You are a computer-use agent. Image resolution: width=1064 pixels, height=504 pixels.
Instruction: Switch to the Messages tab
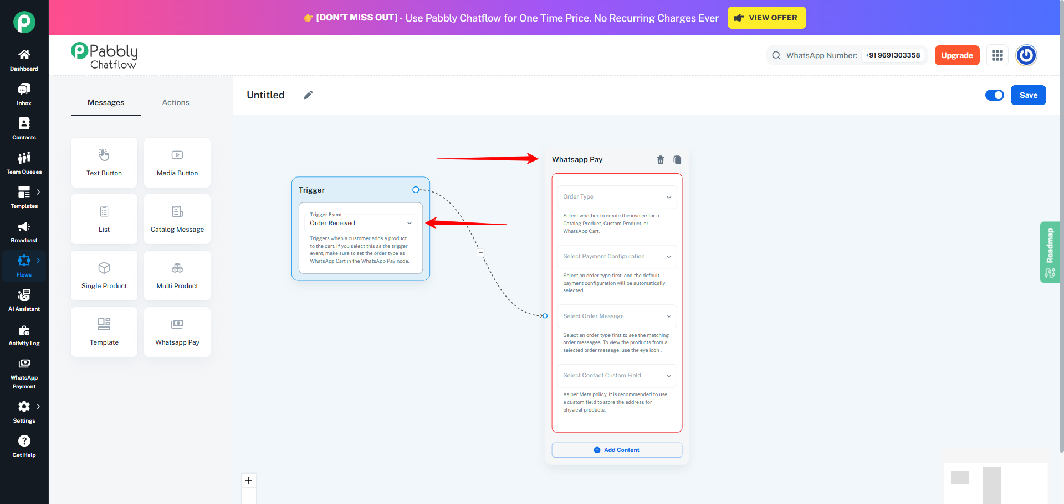click(106, 102)
